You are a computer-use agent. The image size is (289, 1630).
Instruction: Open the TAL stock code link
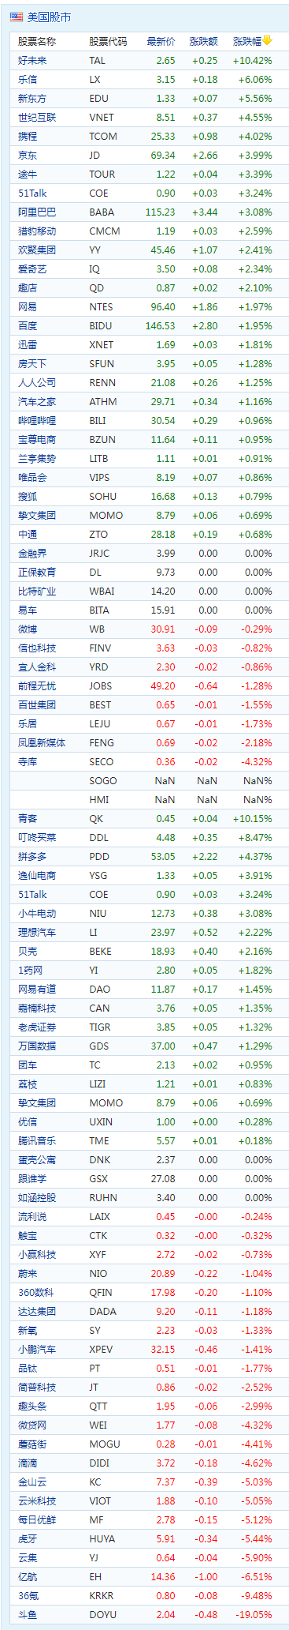click(x=98, y=60)
